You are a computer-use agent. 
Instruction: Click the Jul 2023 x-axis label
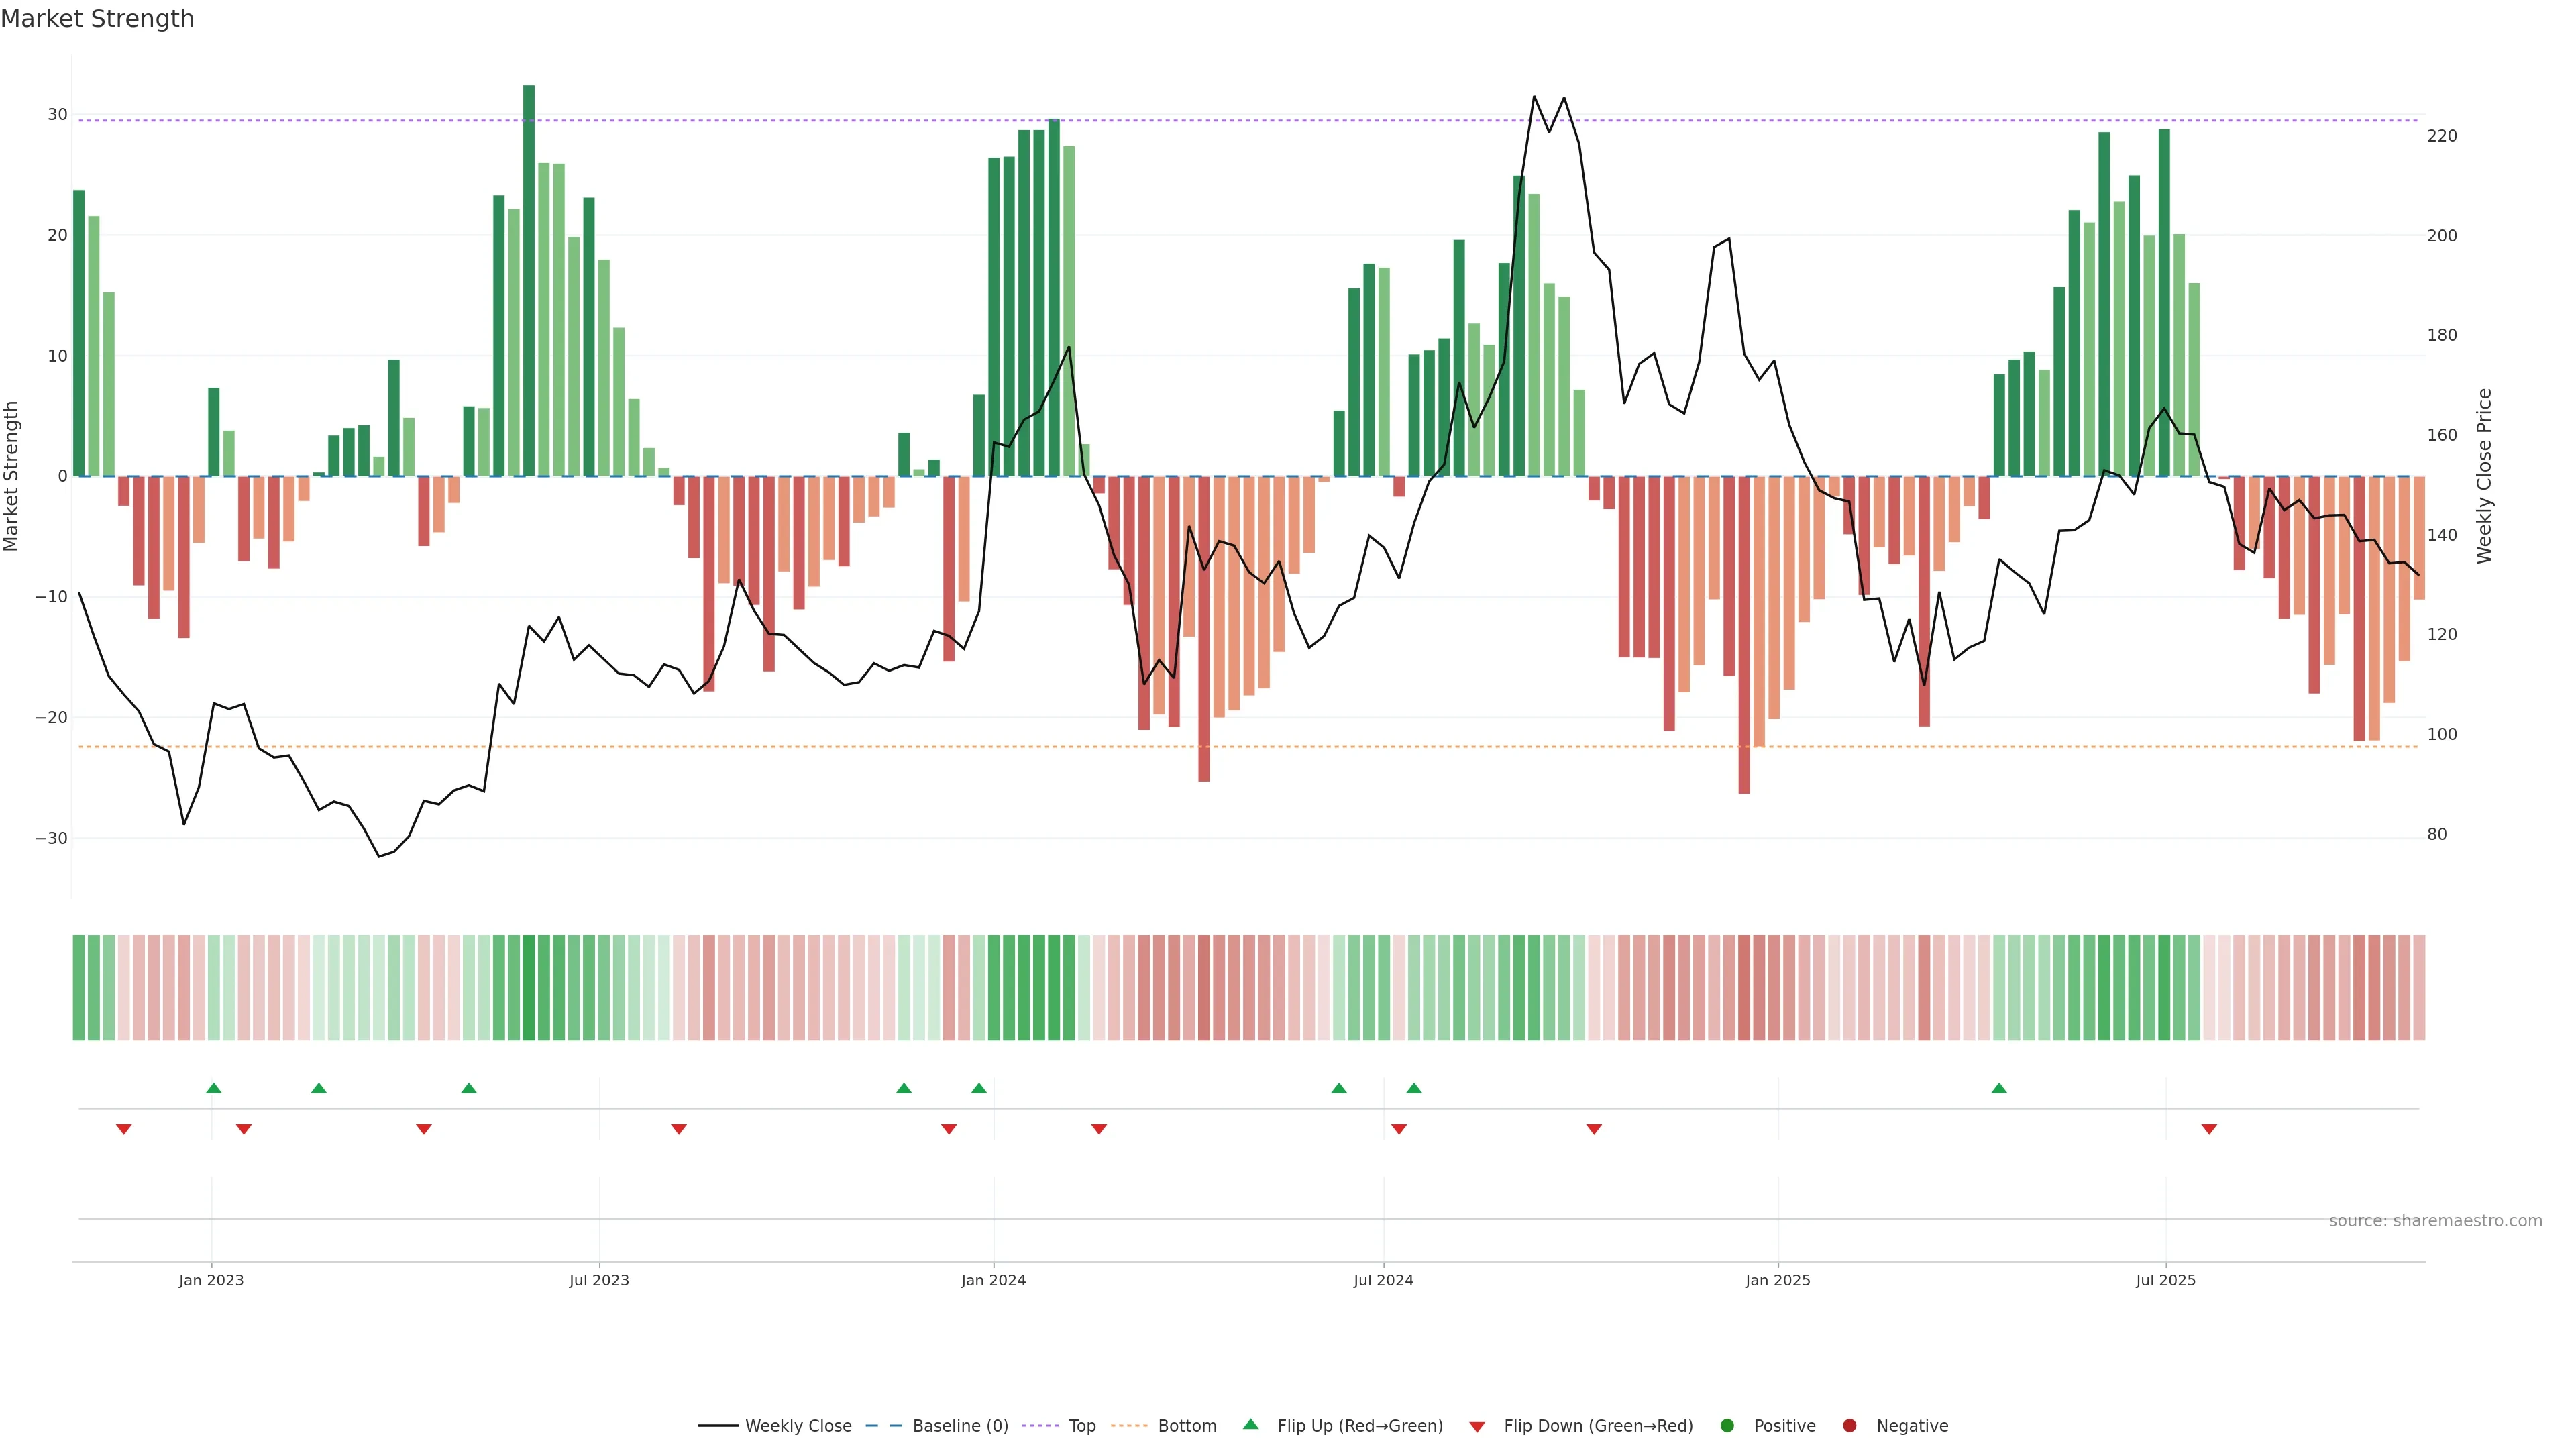point(599,1280)
